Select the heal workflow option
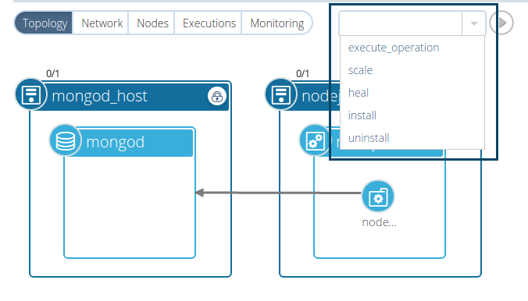528x301 pixels. tap(359, 93)
